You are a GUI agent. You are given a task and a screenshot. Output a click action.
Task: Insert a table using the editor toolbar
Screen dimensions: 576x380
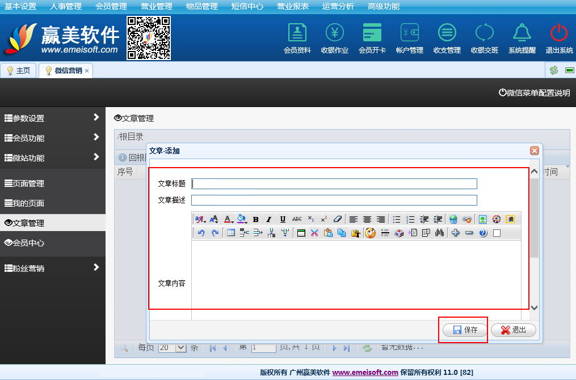(231, 233)
